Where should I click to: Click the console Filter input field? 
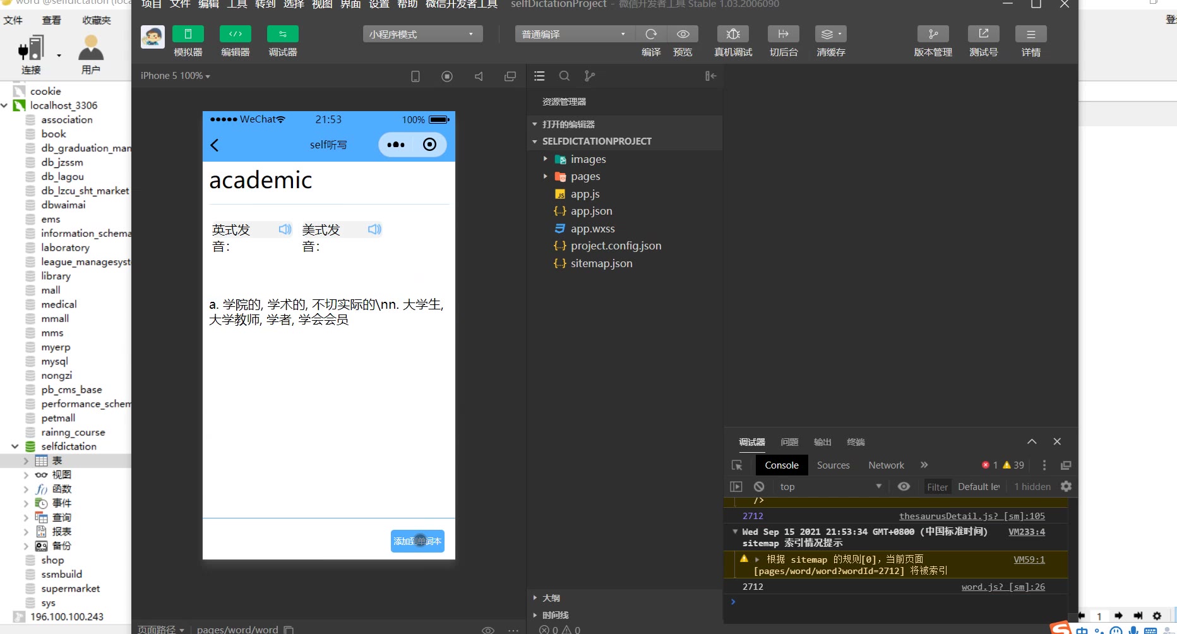coord(937,487)
